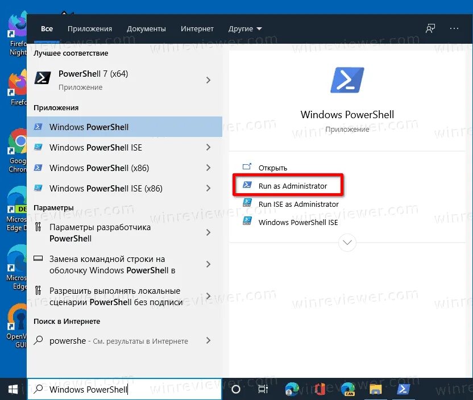Search the web for powershe
This screenshot has width=473, height=400.
click(125, 341)
